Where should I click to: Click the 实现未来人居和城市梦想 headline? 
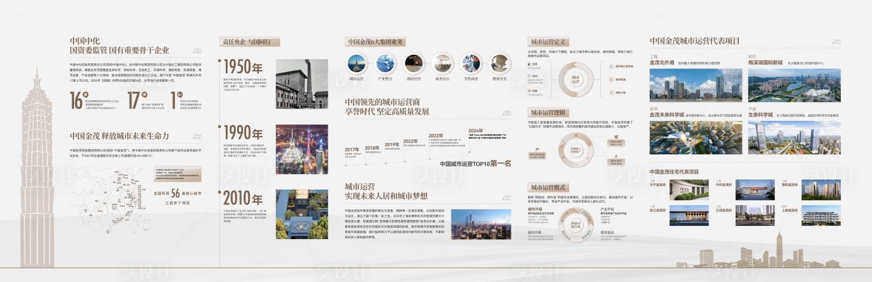coord(386,196)
